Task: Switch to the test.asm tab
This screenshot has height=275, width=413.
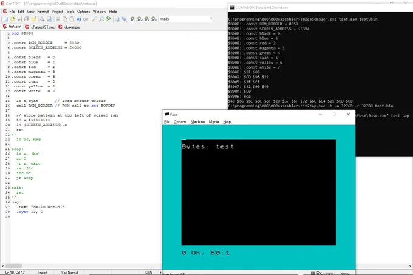Action: click(x=12, y=27)
